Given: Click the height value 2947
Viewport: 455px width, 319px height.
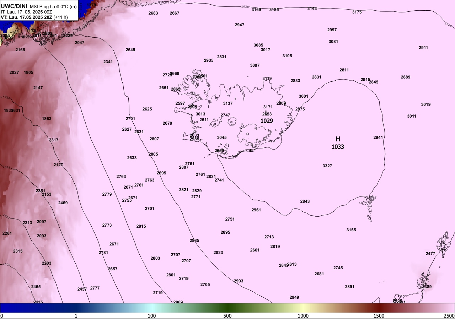Looking at the screenshot, I should click(240, 25).
